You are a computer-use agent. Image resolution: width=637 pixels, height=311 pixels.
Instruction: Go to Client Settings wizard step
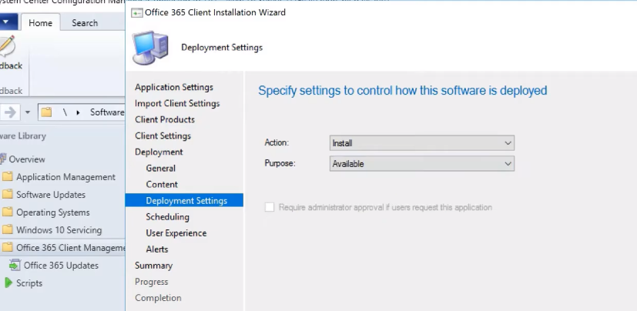tap(163, 136)
